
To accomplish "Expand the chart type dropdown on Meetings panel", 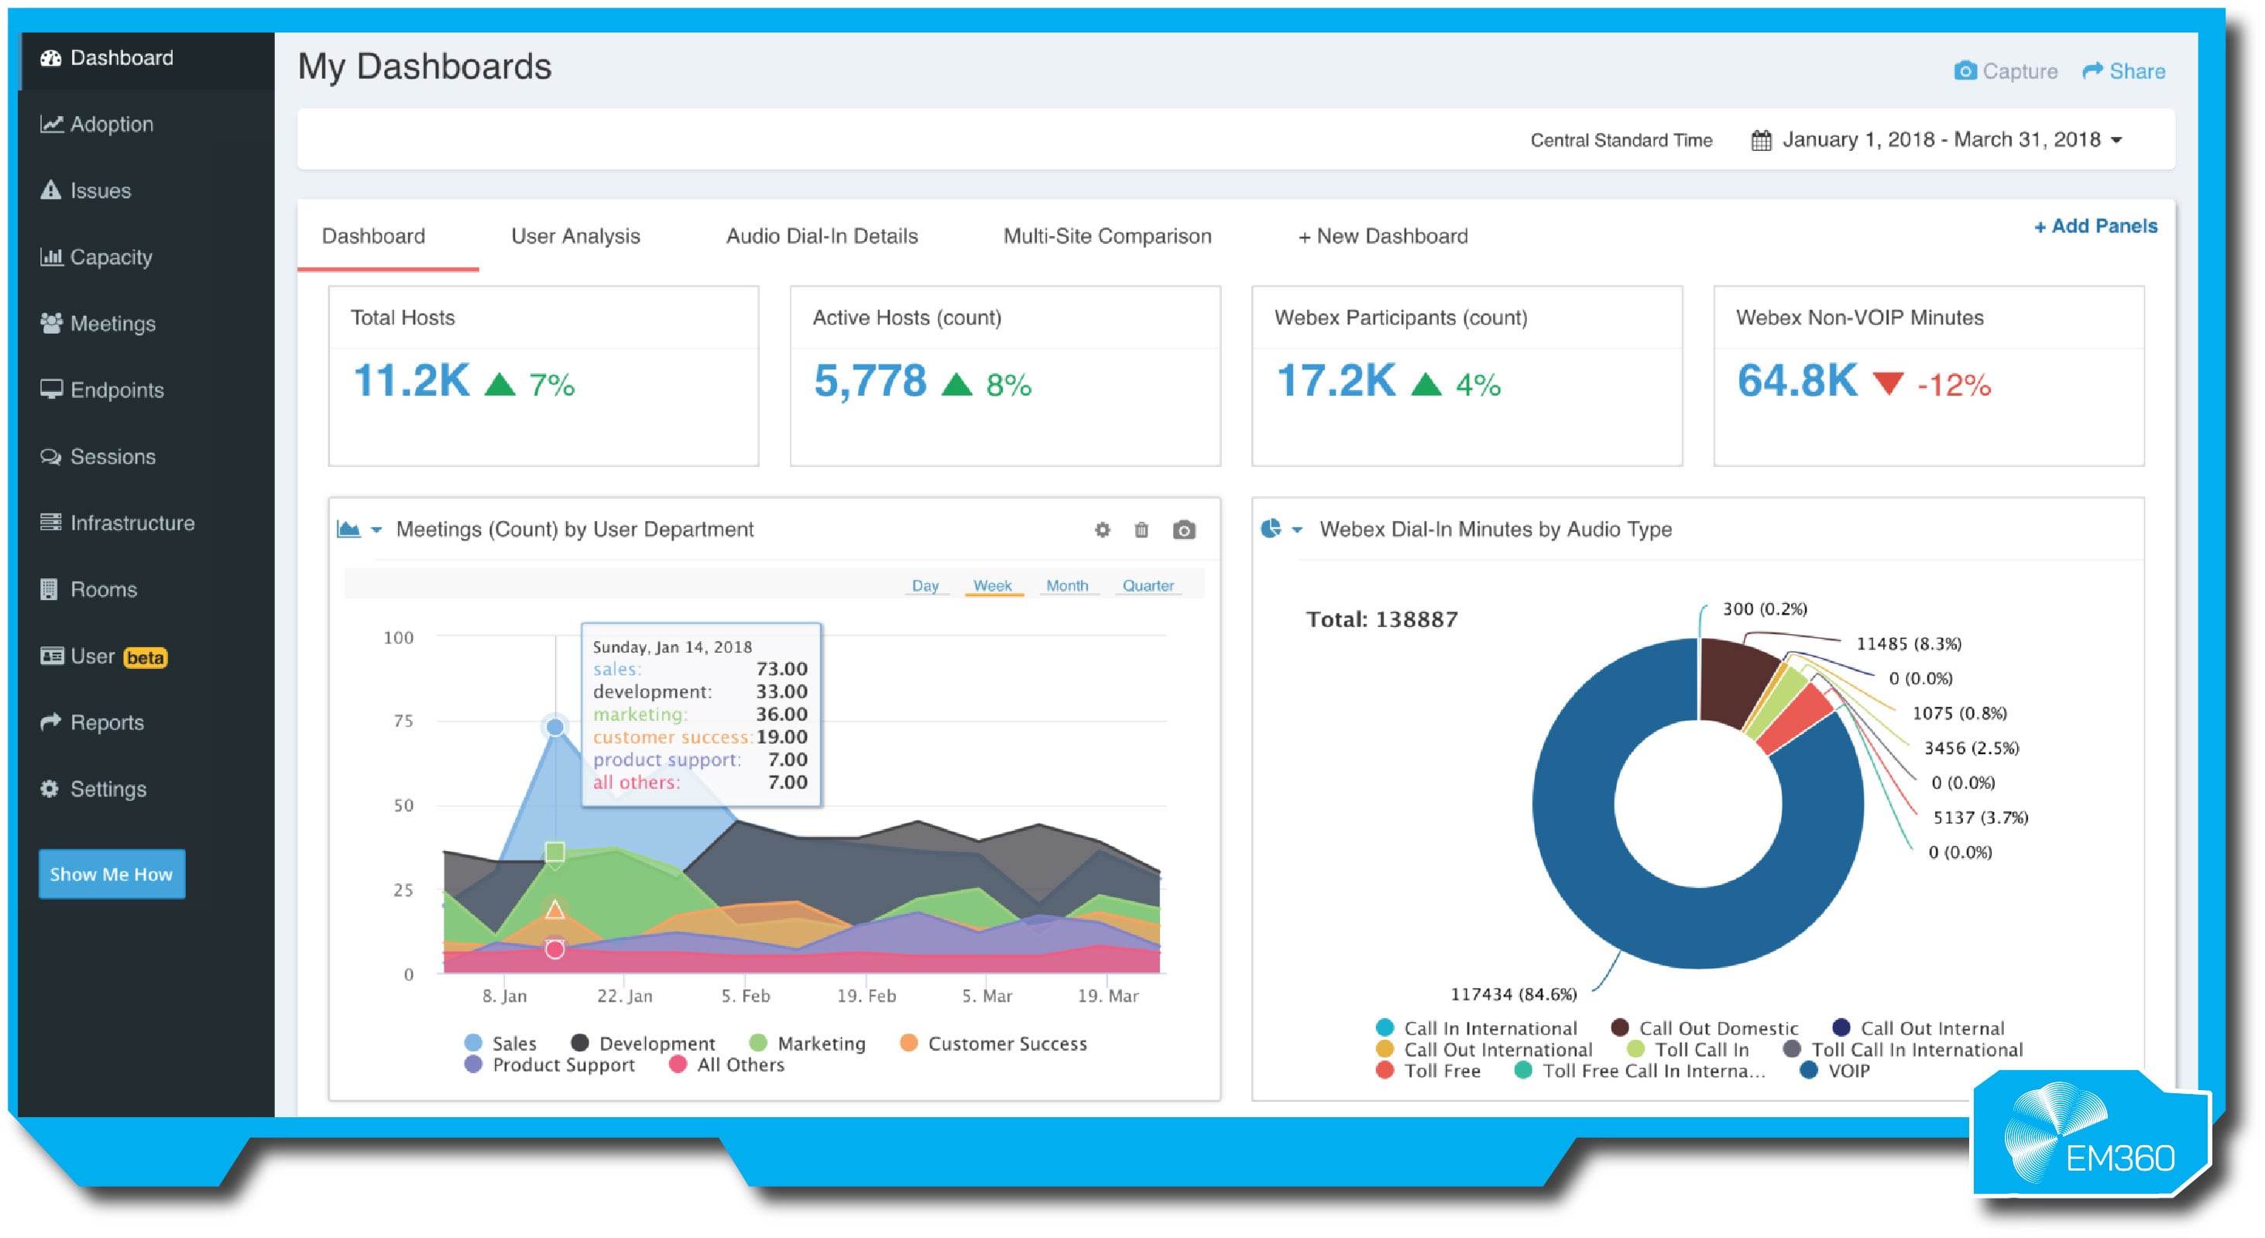I will [378, 530].
